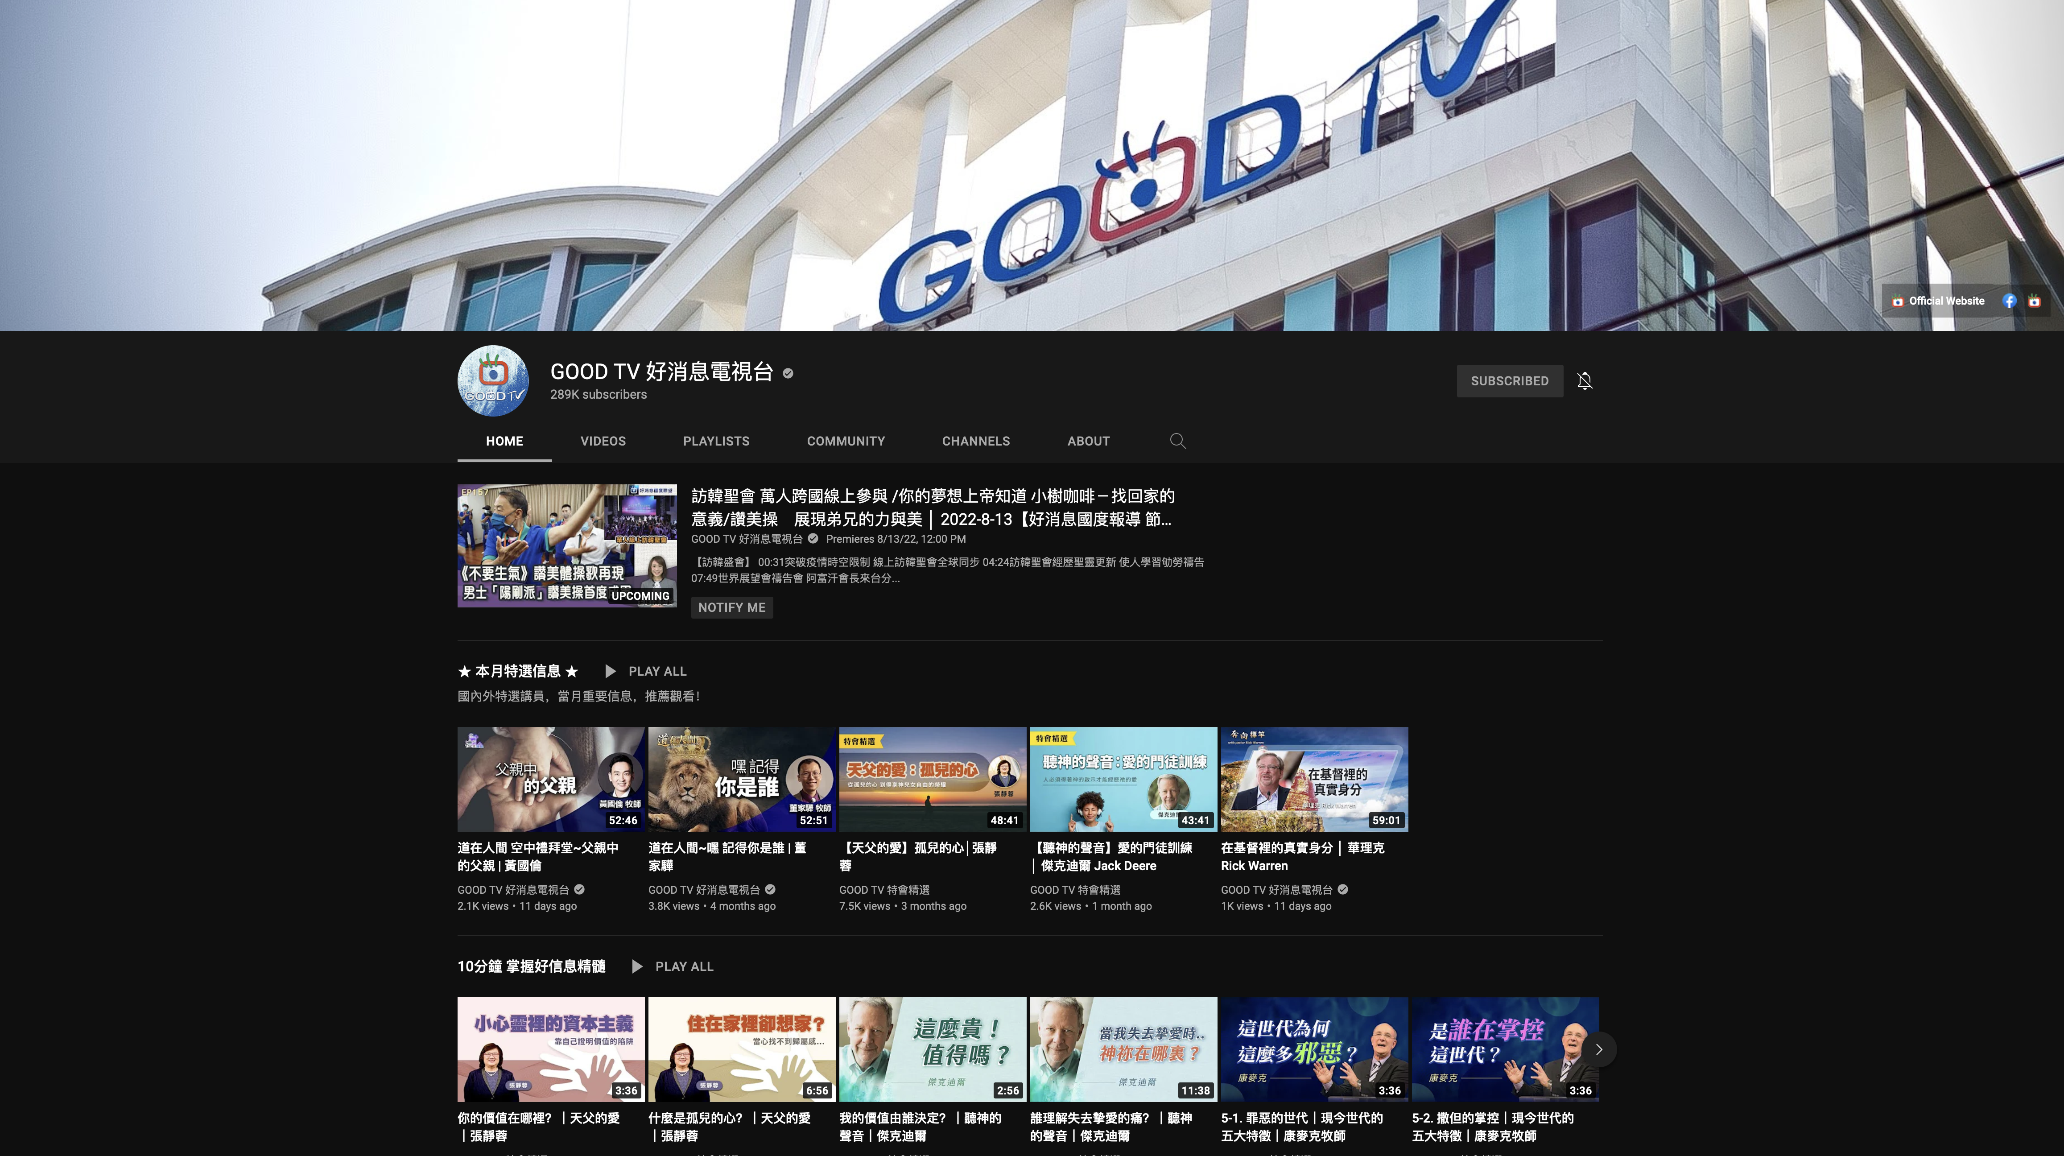2064x1156 pixels.
Task: Open the ABOUT tab
Action: point(1088,442)
